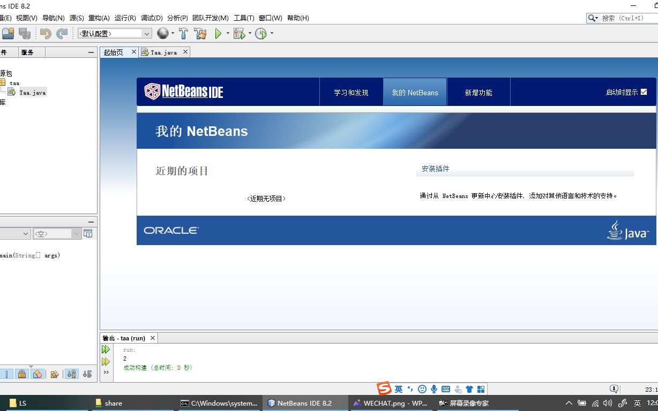Click navigator Javadoc window icon
Viewport: 658px width, 411px height.
pyautogui.click(x=88, y=233)
